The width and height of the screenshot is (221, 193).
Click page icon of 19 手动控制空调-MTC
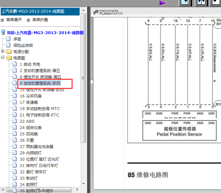[x=15, y=108]
